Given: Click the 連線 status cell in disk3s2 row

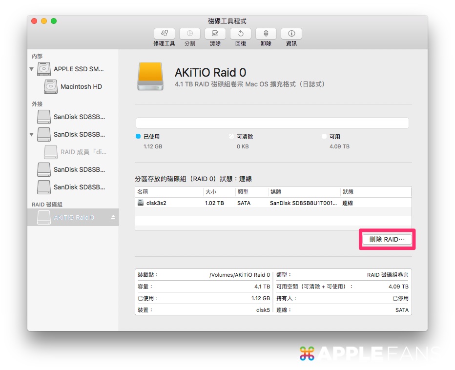Looking at the screenshot, I should (348, 203).
